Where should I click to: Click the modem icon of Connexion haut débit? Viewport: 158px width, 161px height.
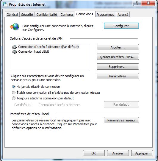click(15, 51)
